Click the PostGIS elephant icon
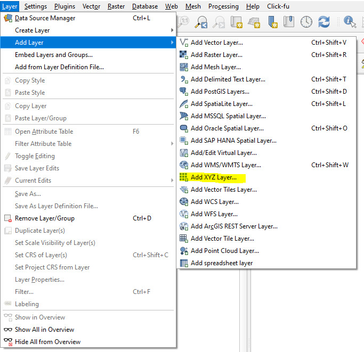This screenshot has height=352, width=364. pyautogui.click(x=184, y=92)
